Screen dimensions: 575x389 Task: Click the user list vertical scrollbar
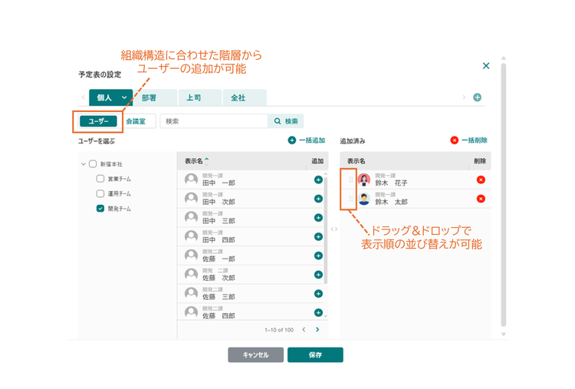(x=326, y=230)
